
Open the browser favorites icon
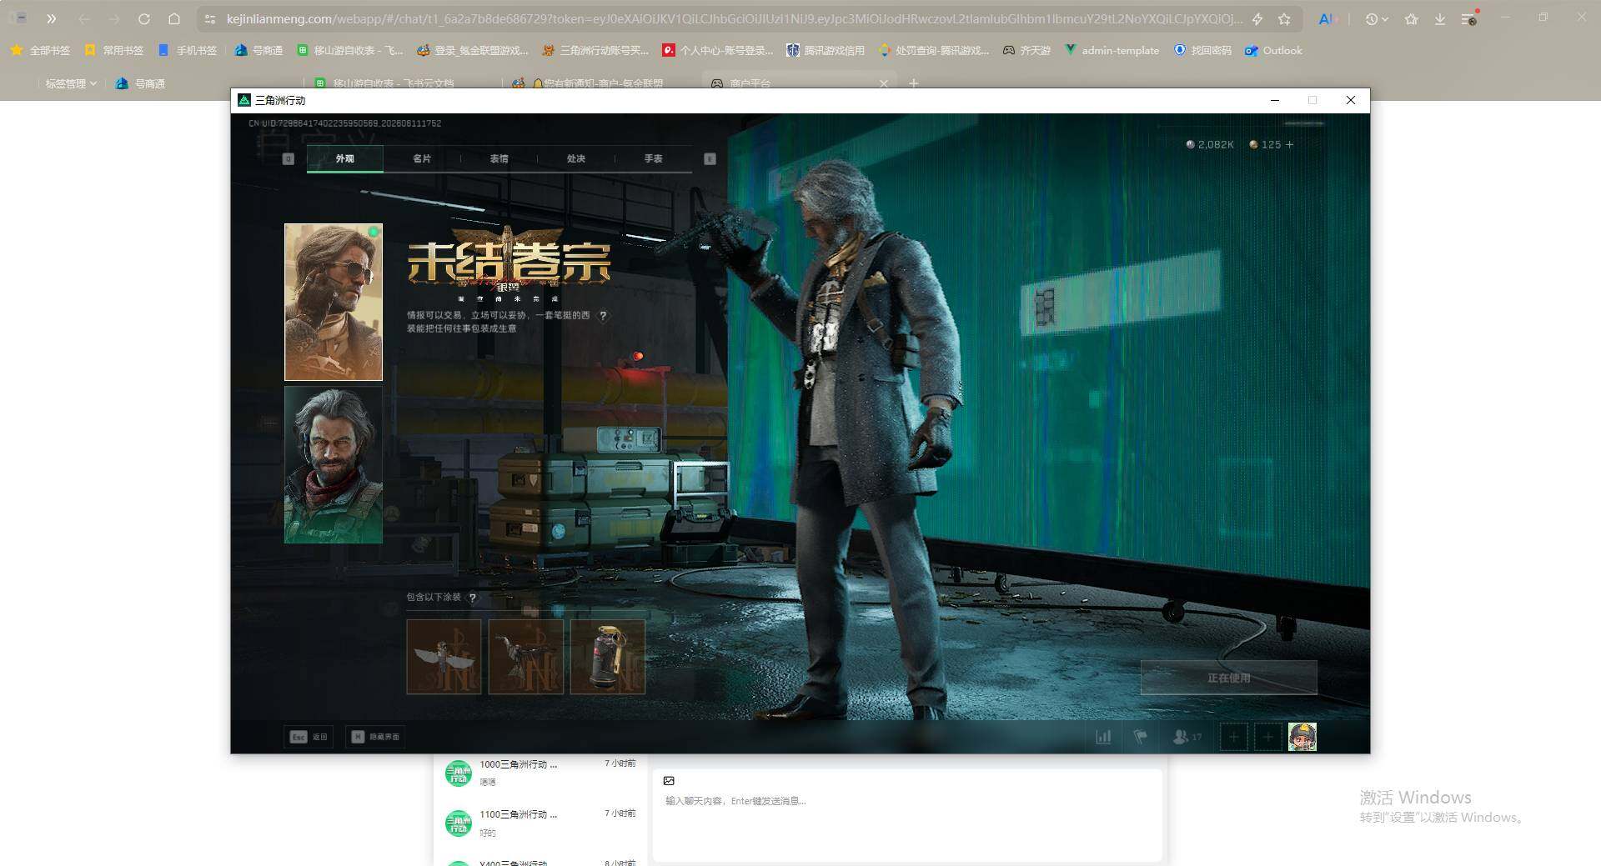click(1412, 18)
